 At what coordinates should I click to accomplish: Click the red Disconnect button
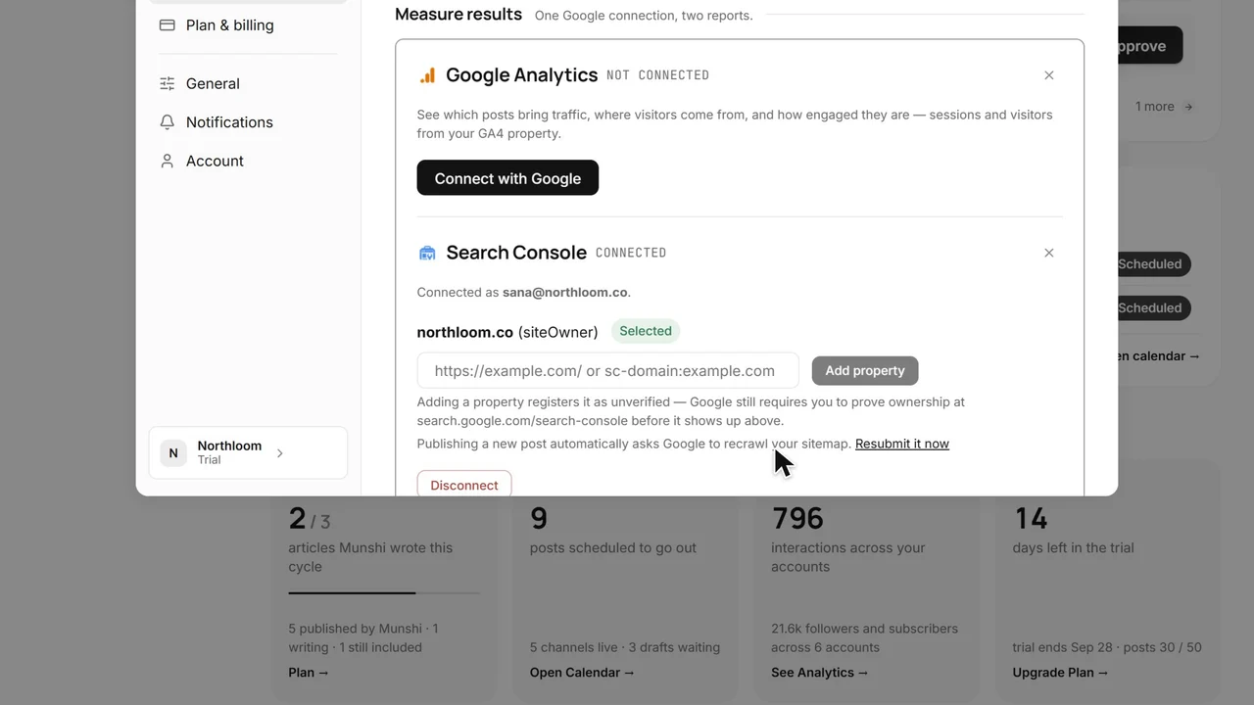coord(464,485)
